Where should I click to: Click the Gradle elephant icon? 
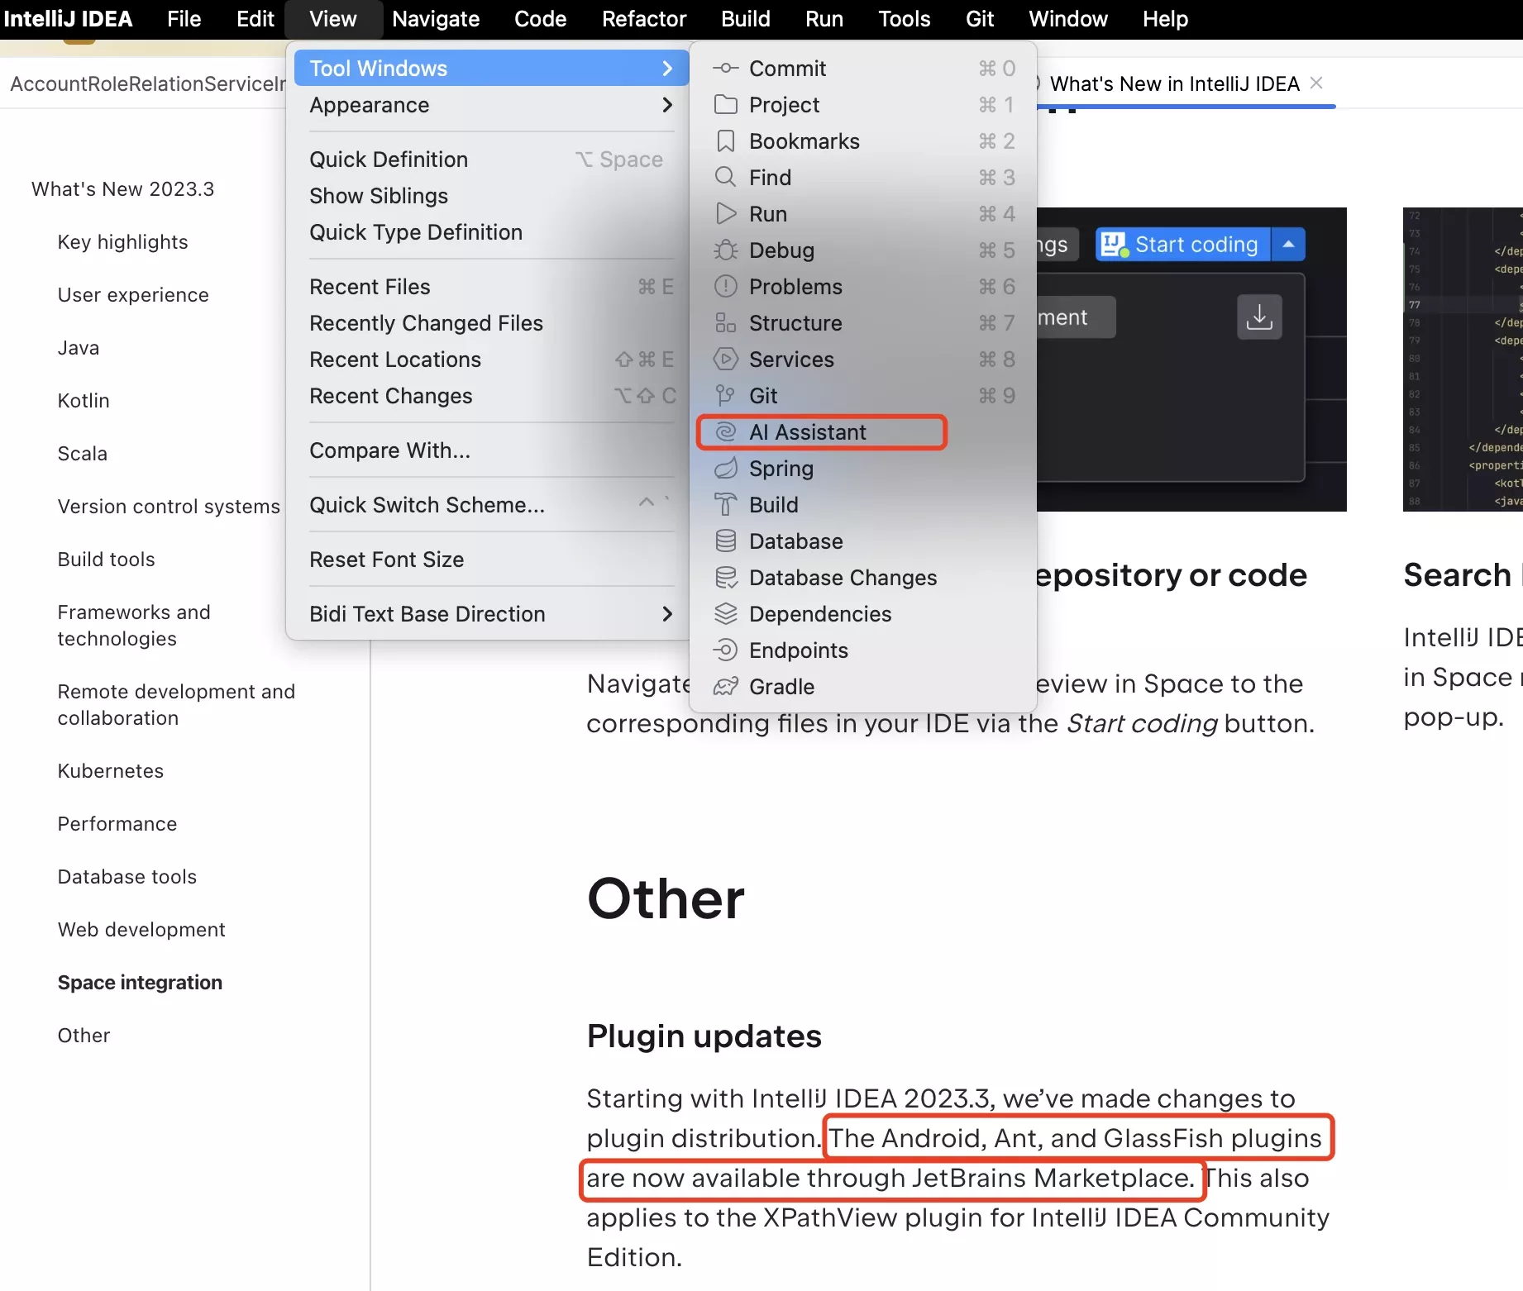click(725, 687)
